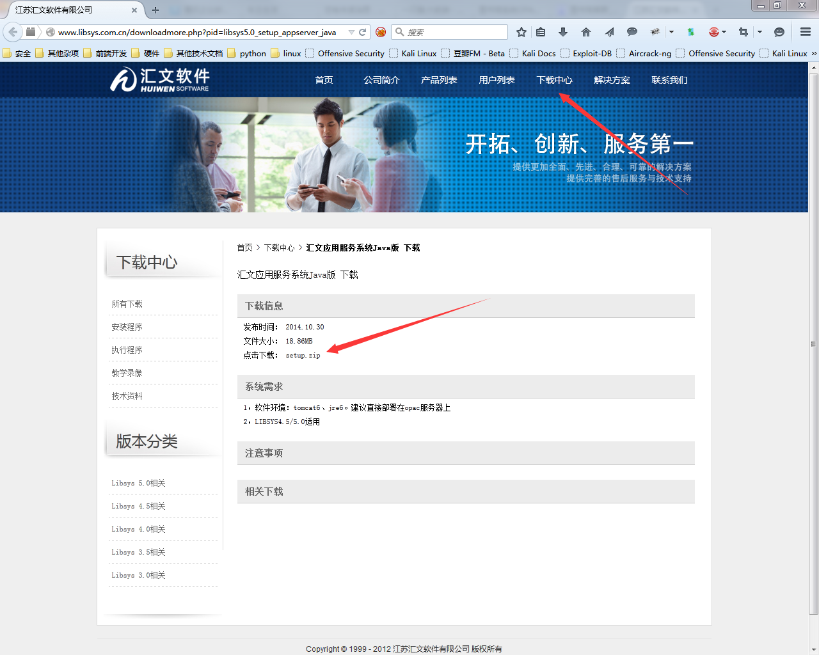Click the site identity globe icon
The image size is (819, 655).
coord(50,32)
